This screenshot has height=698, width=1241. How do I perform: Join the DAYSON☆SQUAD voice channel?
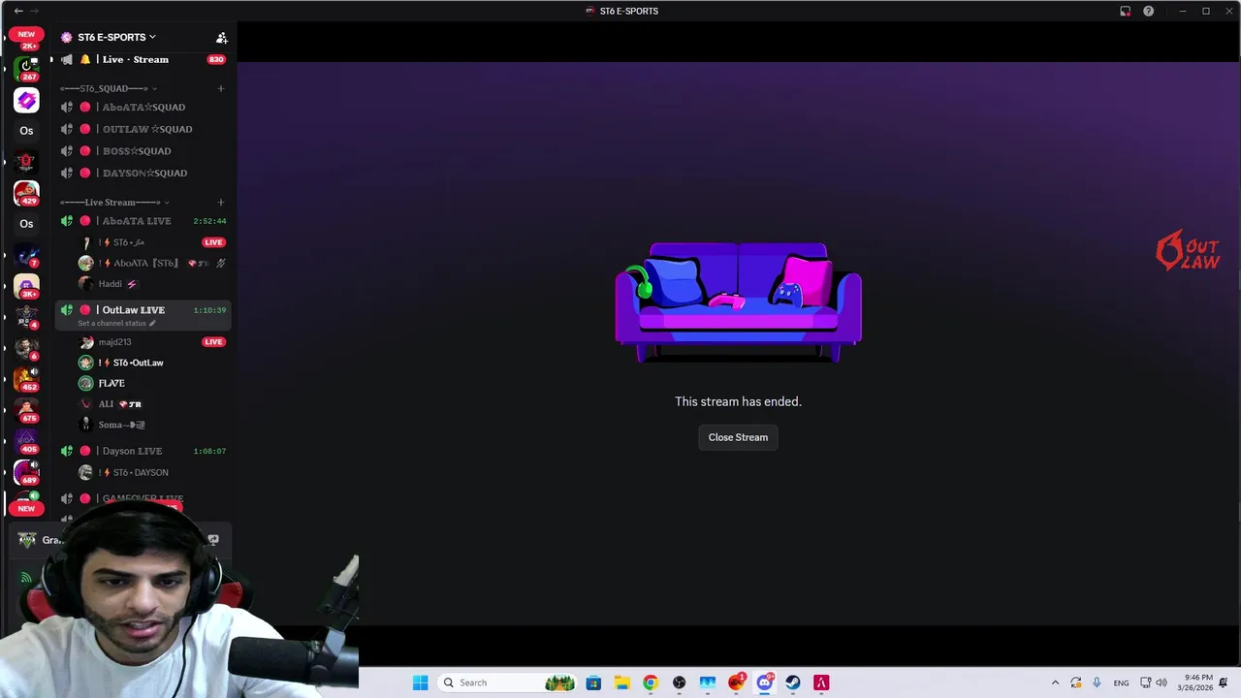(144, 173)
